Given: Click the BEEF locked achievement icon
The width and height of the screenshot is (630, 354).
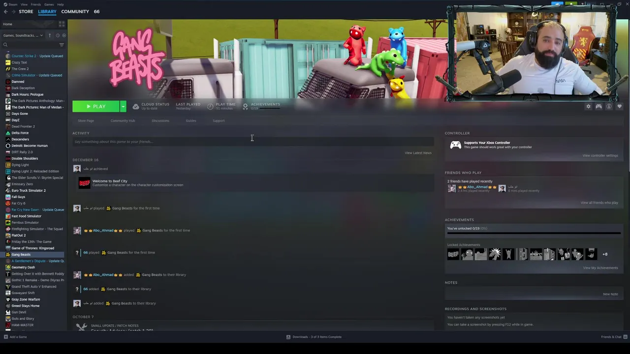Looking at the screenshot, I should click(453, 254).
